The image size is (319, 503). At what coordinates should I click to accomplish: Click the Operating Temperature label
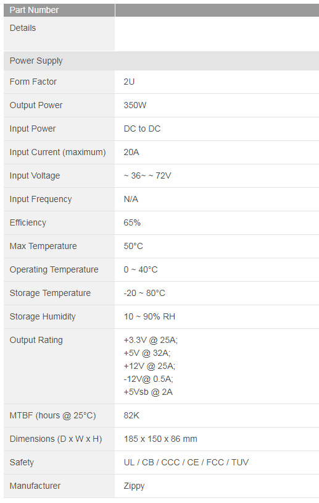point(54,269)
